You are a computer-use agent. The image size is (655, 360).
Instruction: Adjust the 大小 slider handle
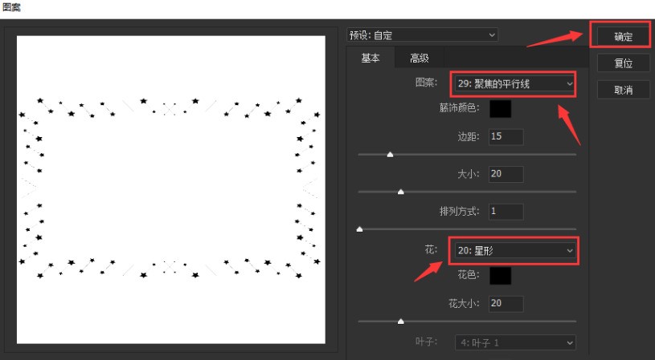coord(400,192)
